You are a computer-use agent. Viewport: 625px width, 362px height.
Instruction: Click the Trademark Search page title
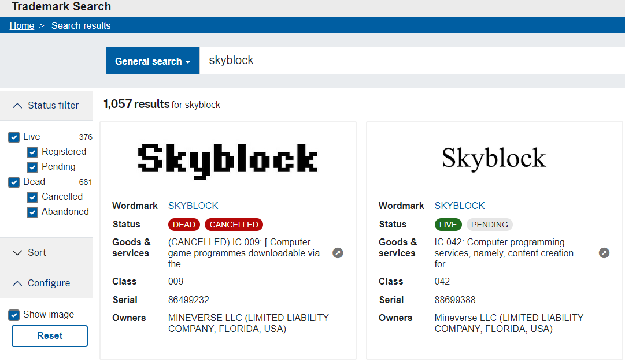61,6
